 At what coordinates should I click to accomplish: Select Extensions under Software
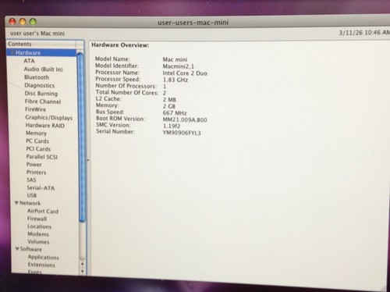click(x=41, y=265)
